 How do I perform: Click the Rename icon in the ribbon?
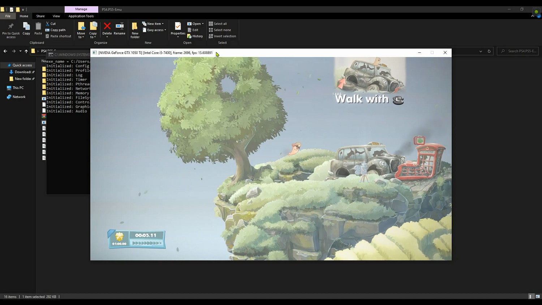[119, 26]
